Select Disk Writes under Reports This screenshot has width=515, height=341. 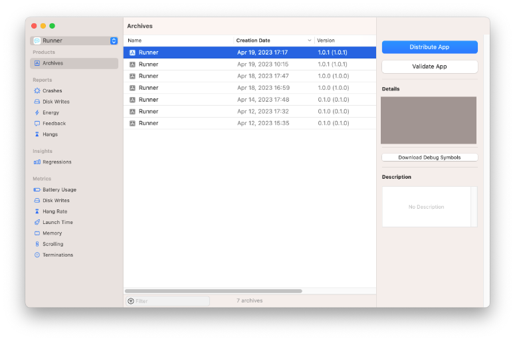click(56, 102)
